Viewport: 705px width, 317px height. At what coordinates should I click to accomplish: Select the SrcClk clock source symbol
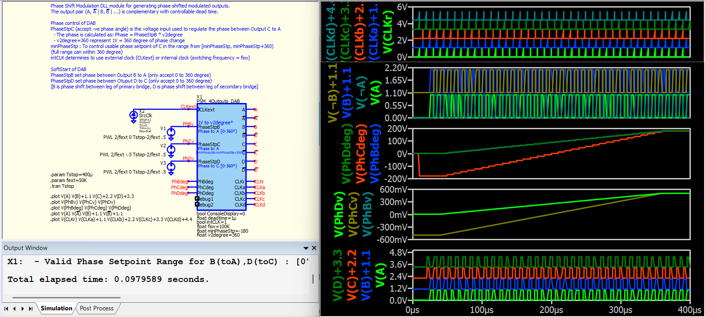(134, 115)
